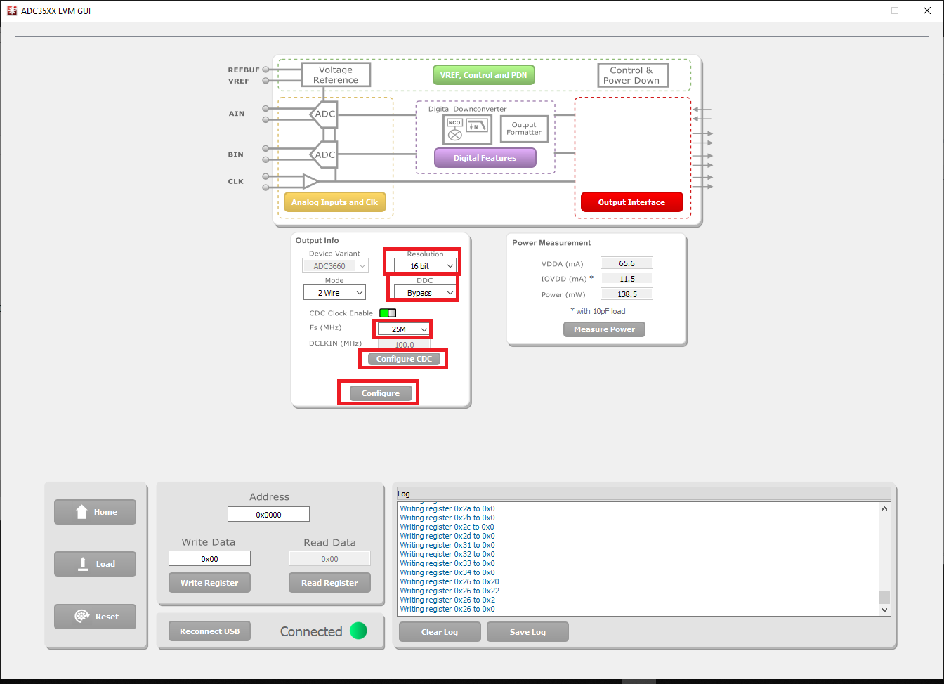Click the Home button with house icon
944x684 pixels.
coord(95,512)
